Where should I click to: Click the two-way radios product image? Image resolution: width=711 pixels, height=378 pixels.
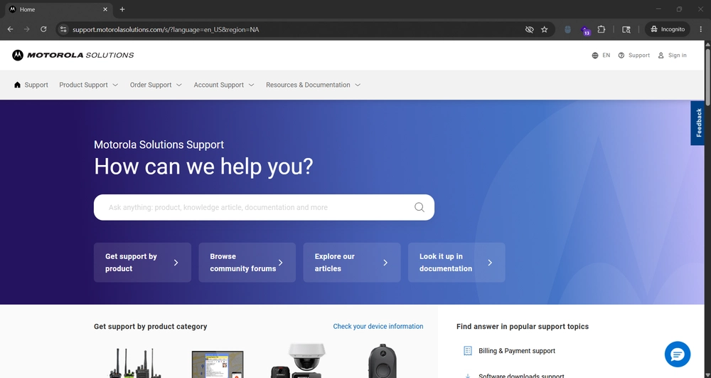(x=134, y=363)
